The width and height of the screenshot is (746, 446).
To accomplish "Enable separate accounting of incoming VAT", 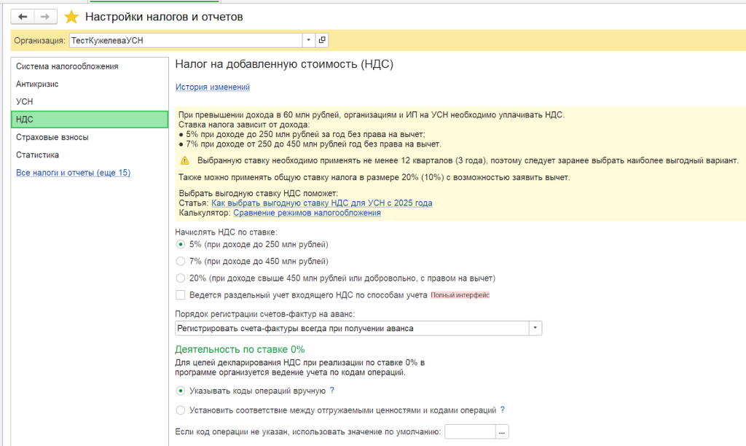I will point(181,295).
